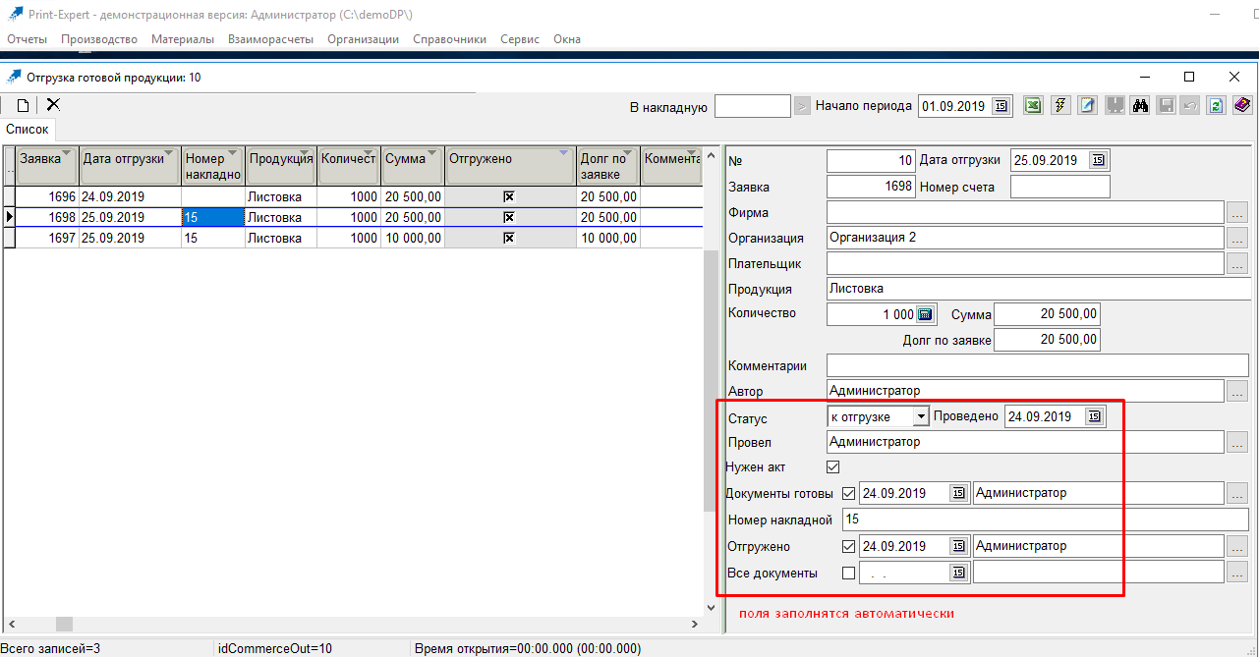
Task: Toggle the Нужен акт checkbox
Action: coord(833,467)
